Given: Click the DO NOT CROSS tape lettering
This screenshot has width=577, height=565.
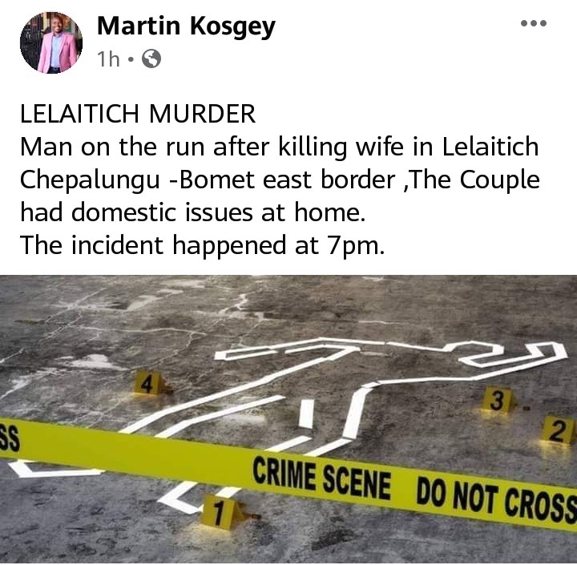Looking at the screenshot, I should 496,498.
